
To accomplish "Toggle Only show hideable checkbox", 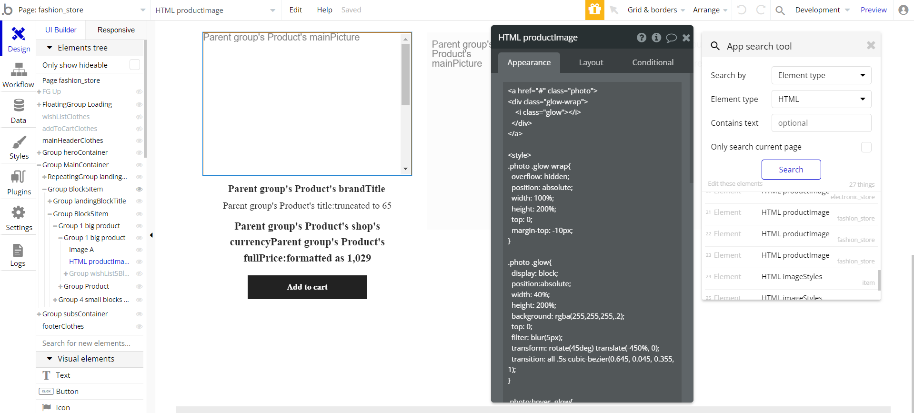I will (x=135, y=65).
